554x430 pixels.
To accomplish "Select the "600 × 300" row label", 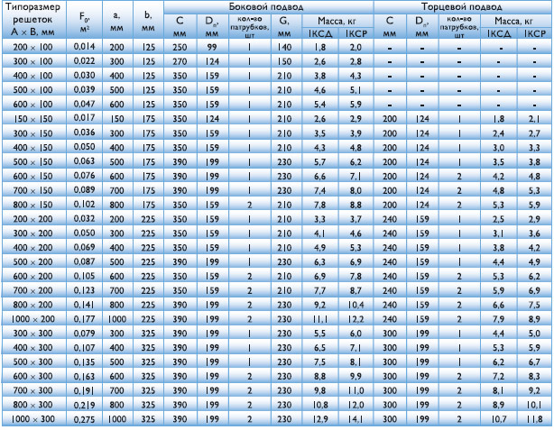I will 32,376.
